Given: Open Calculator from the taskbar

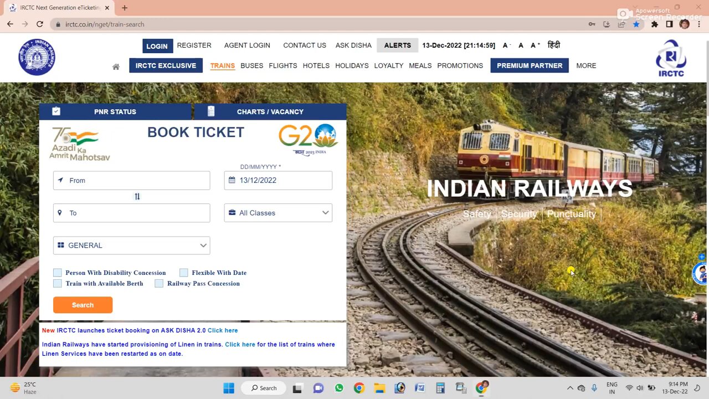Looking at the screenshot, I should [440, 388].
